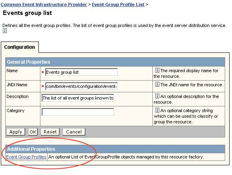Click the 'Name' row label

click(x=12, y=71)
